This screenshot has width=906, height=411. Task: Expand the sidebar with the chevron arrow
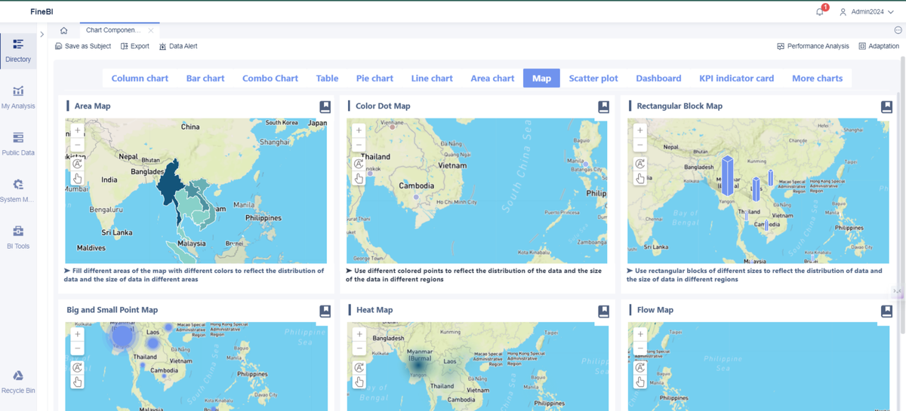click(x=42, y=34)
